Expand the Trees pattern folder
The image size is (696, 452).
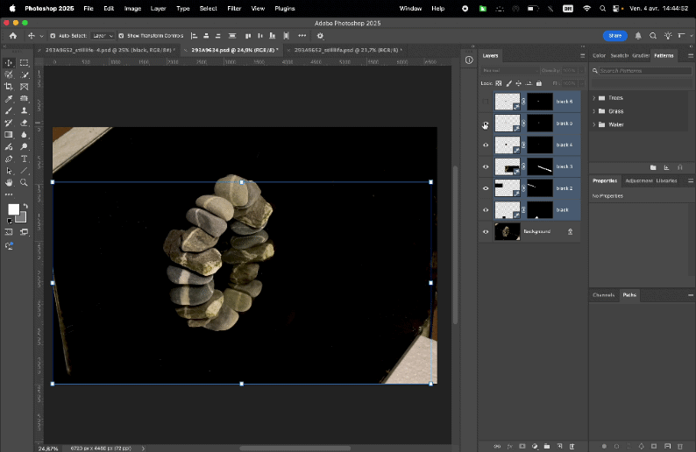point(594,98)
